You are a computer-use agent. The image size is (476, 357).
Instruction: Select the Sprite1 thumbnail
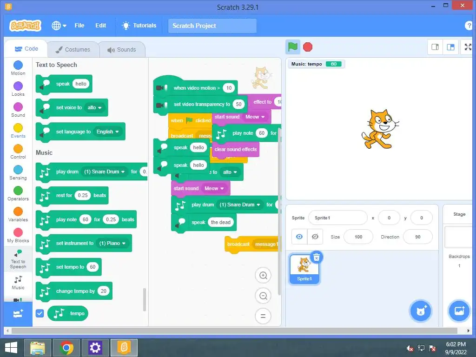(304, 269)
